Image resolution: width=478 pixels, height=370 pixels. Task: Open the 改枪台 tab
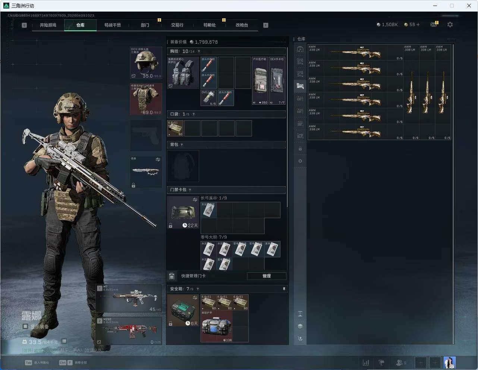tap(242, 25)
